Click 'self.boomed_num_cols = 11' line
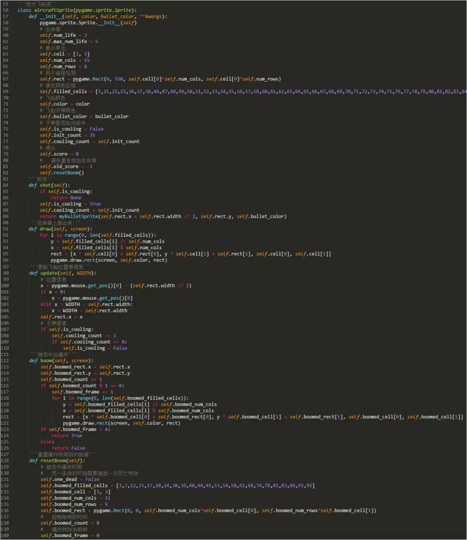 click(76, 498)
